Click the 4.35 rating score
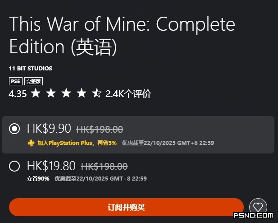Image resolution: width=278 pixels, height=223 pixels. click(18, 94)
